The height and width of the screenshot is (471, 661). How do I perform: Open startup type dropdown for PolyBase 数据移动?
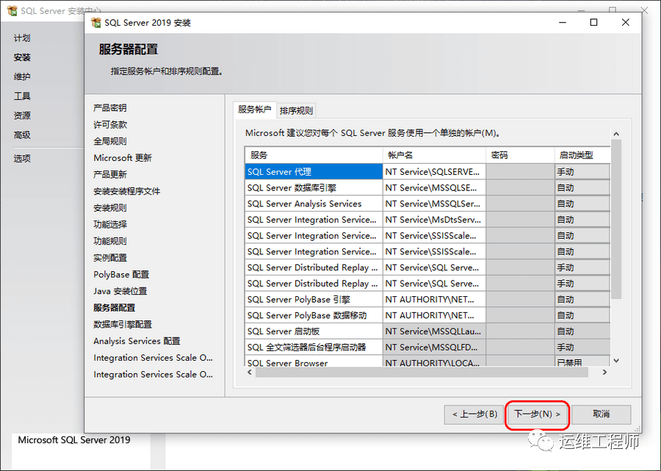coord(582,315)
